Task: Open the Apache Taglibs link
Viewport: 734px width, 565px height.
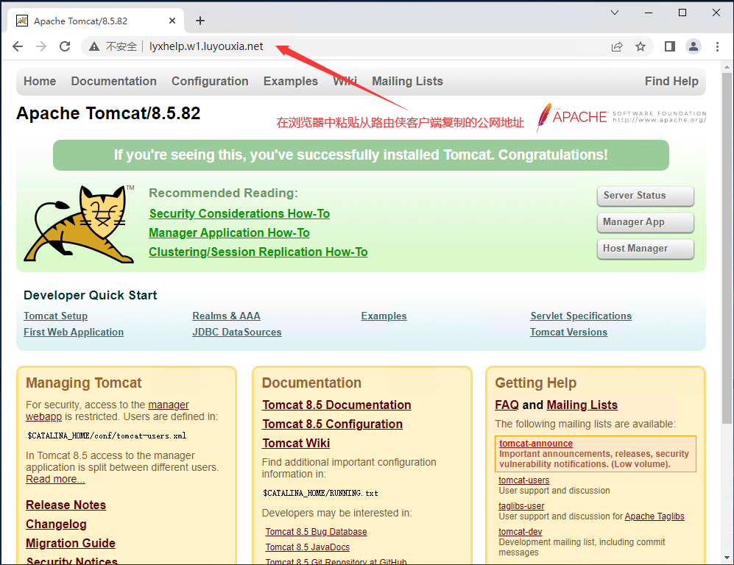Action: click(x=654, y=516)
